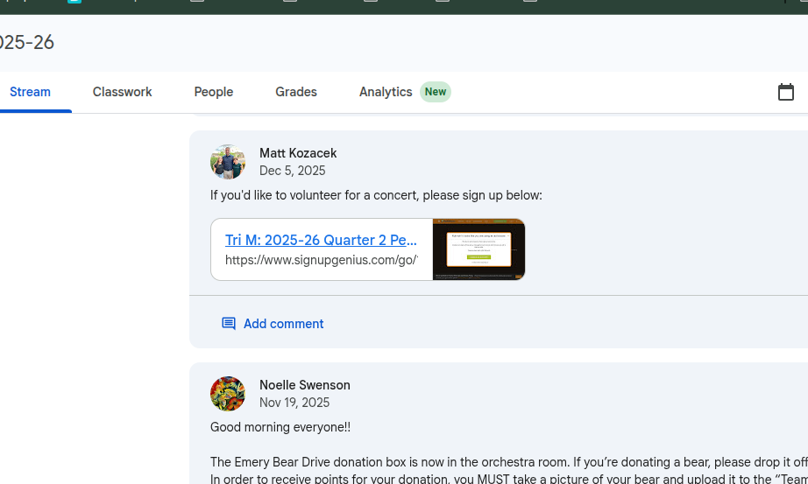The height and width of the screenshot is (484, 808).
Task: Open the Classwork tab
Action: click(x=123, y=92)
